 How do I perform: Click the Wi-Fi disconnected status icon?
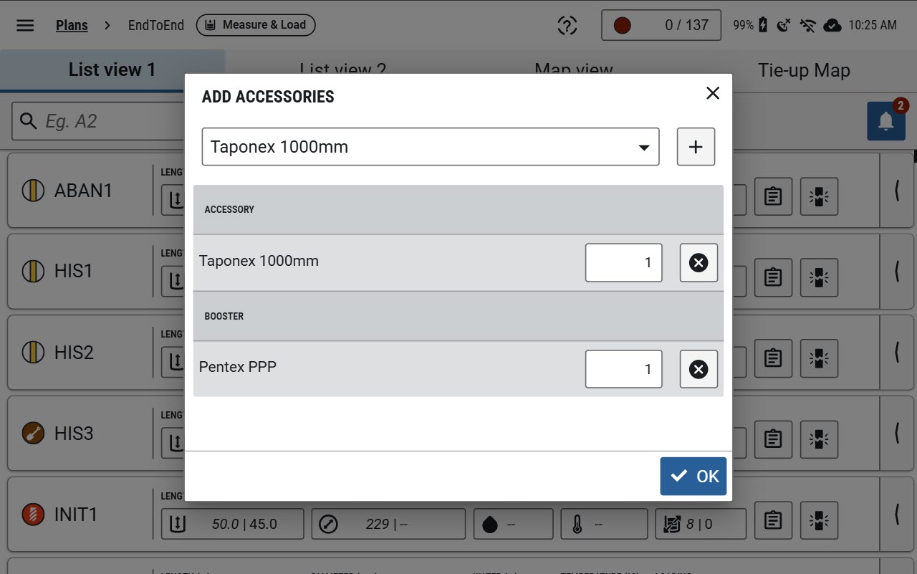808,25
